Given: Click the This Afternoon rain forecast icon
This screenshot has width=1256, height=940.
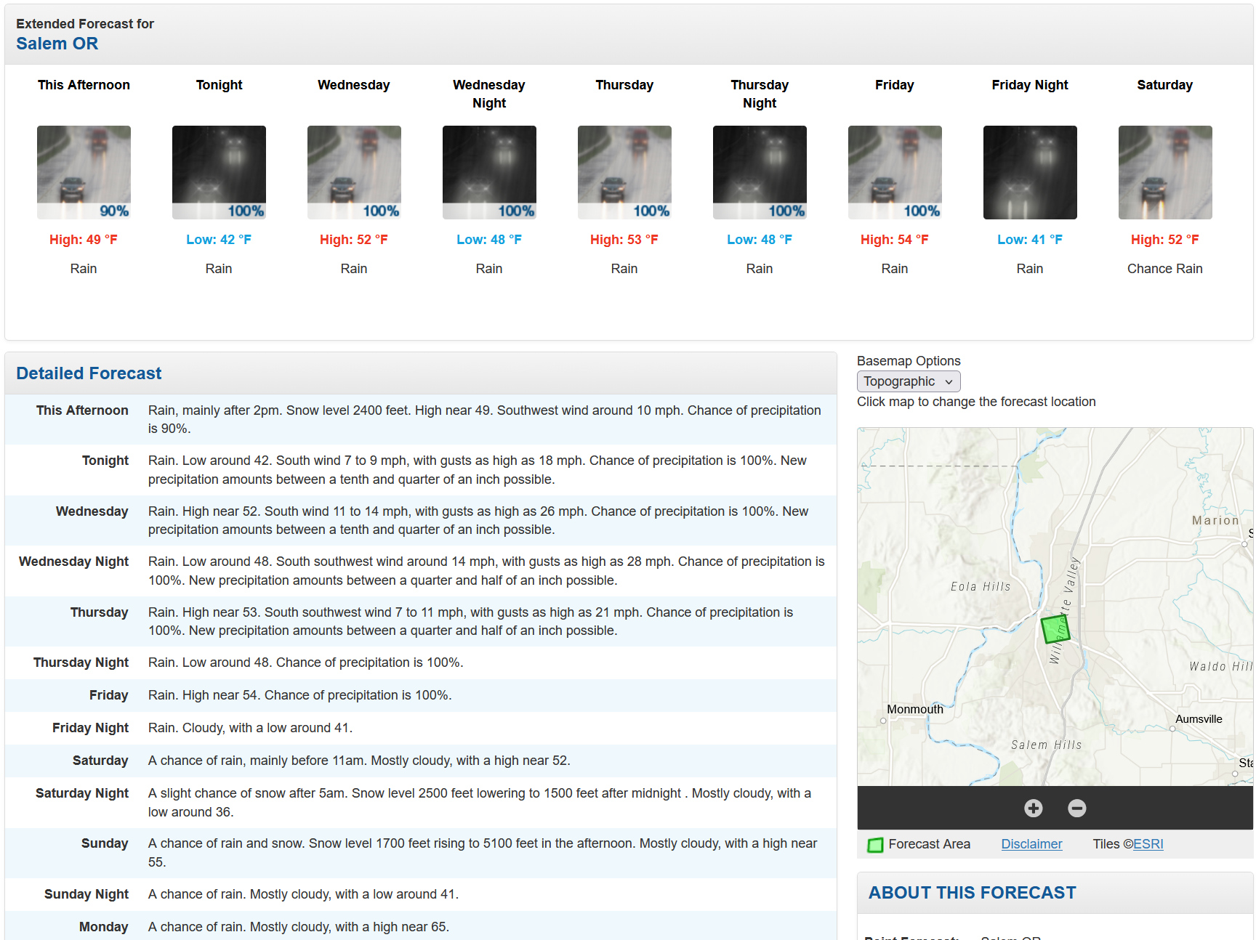Looking at the screenshot, I should tap(84, 172).
